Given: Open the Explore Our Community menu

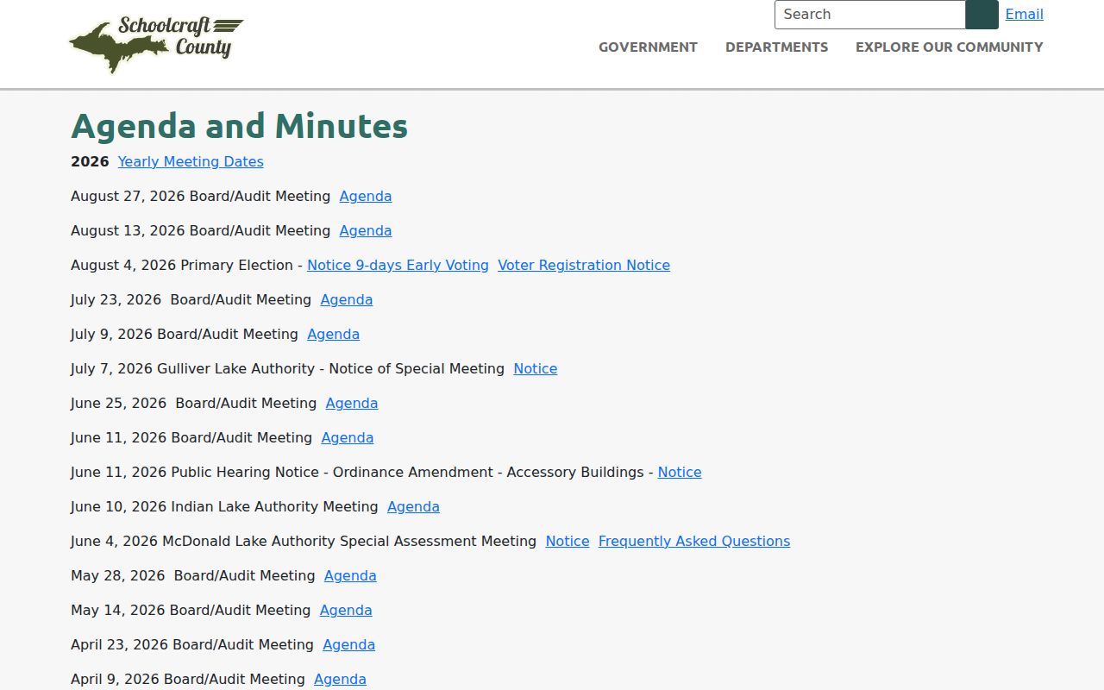Looking at the screenshot, I should click(949, 47).
